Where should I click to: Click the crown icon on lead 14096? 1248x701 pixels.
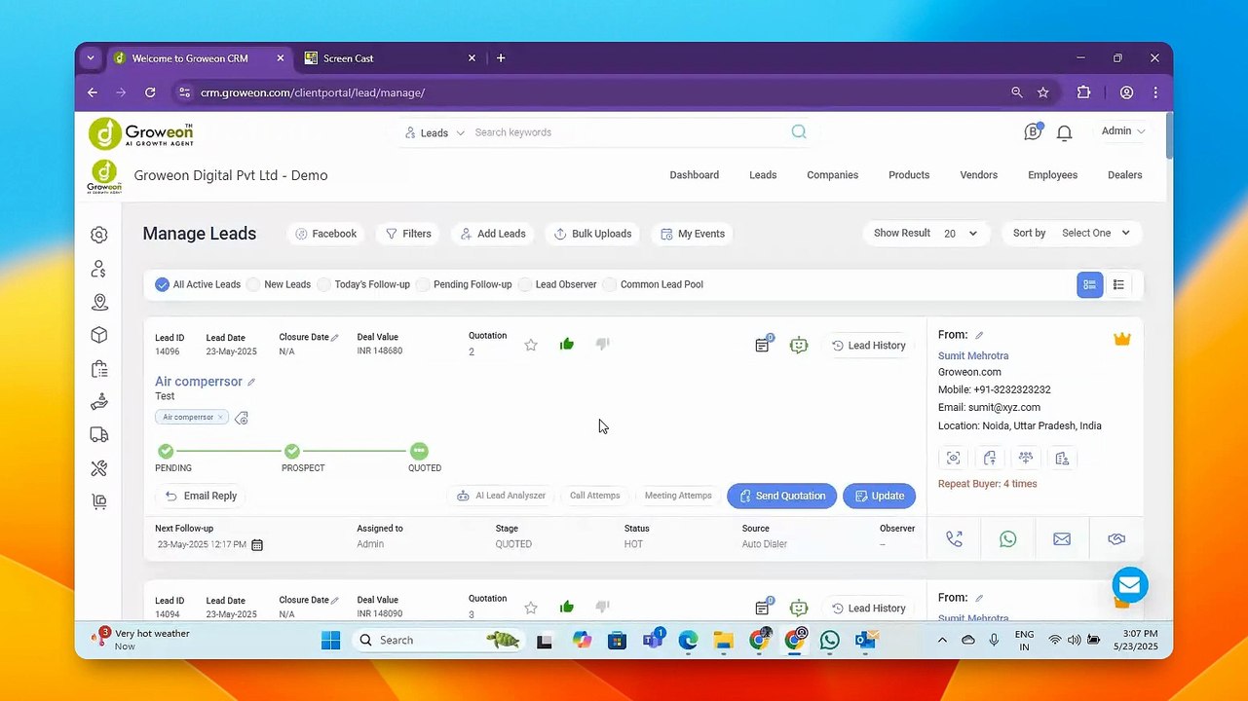[x=1122, y=339]
